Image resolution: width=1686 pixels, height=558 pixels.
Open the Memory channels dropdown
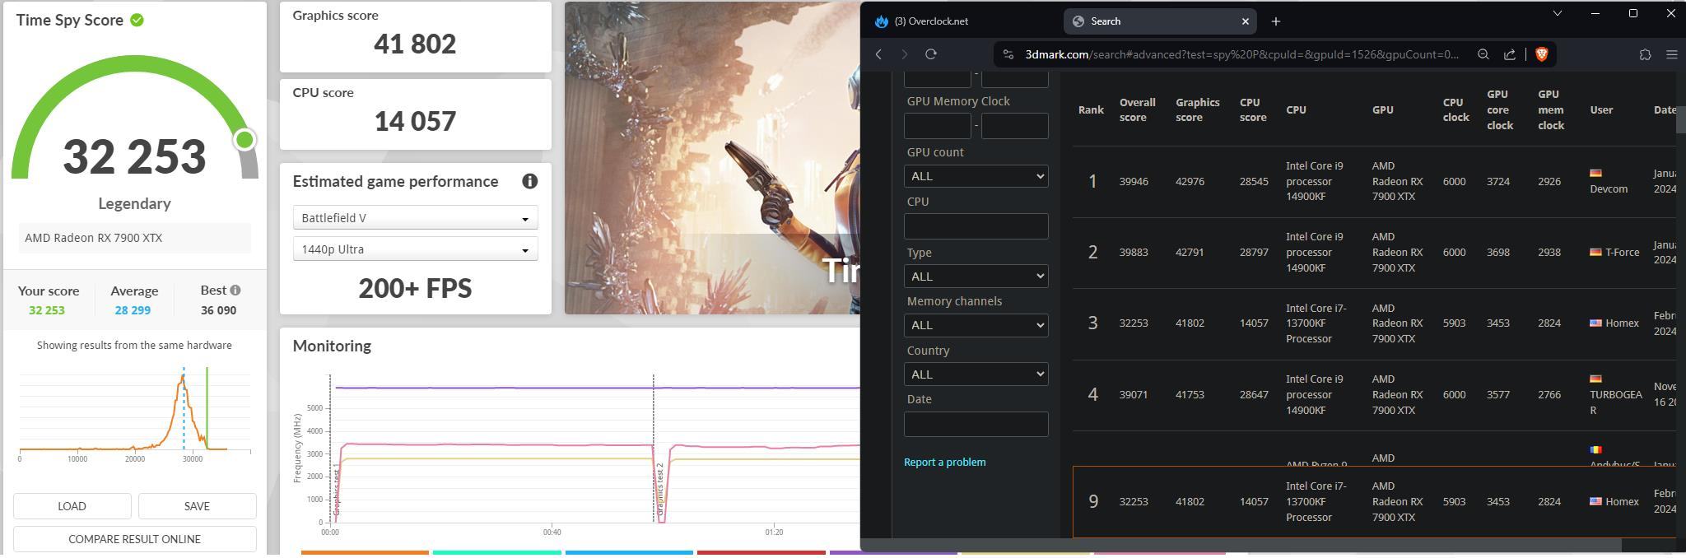click(976, 325)
